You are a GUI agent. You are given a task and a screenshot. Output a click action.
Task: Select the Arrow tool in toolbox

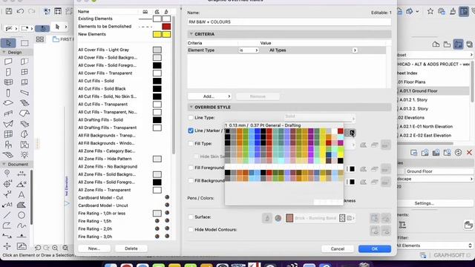coord(8,43)
